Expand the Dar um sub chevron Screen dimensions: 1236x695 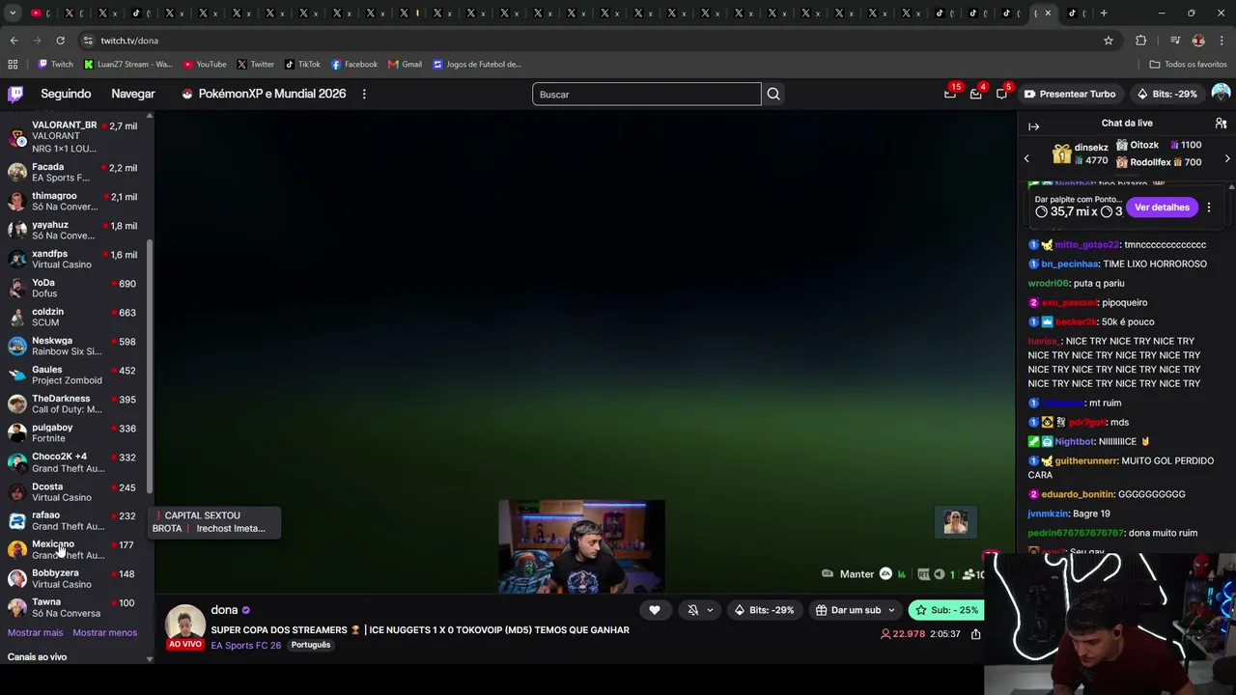(891, 610)
